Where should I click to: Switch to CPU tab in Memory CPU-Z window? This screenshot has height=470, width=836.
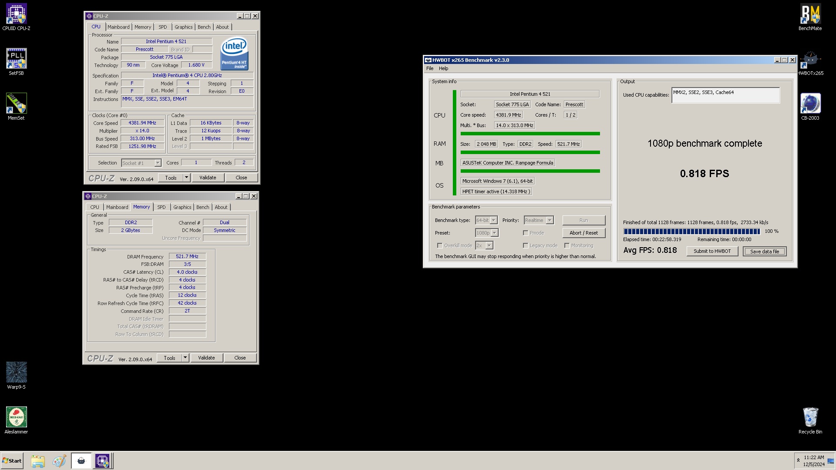94,207
